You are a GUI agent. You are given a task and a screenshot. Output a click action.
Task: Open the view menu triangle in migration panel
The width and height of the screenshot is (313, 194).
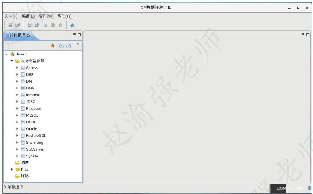(78, 44)
